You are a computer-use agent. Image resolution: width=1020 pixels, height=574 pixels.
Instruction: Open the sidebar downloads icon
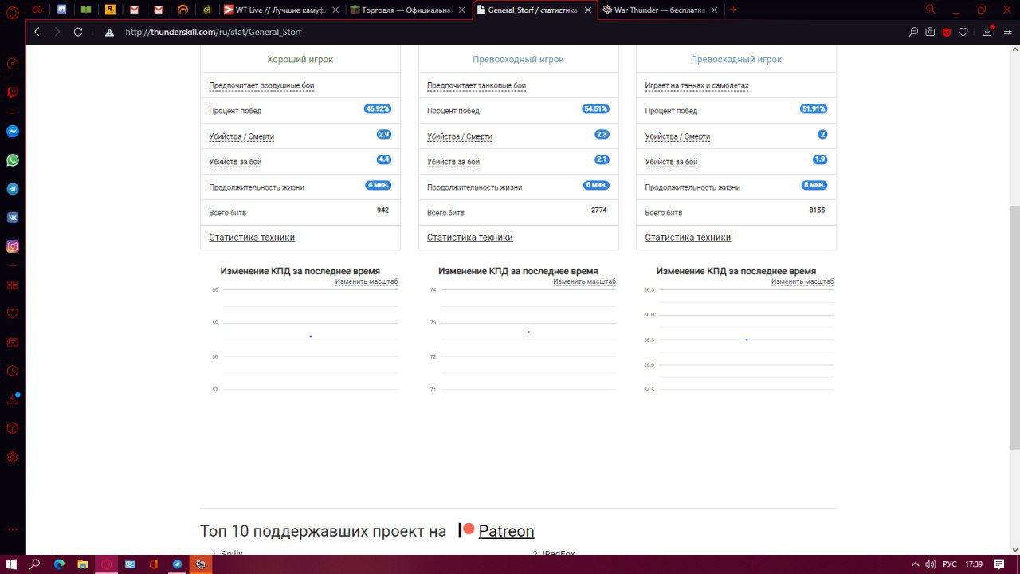pyautogui.click(x=12, y=399)
